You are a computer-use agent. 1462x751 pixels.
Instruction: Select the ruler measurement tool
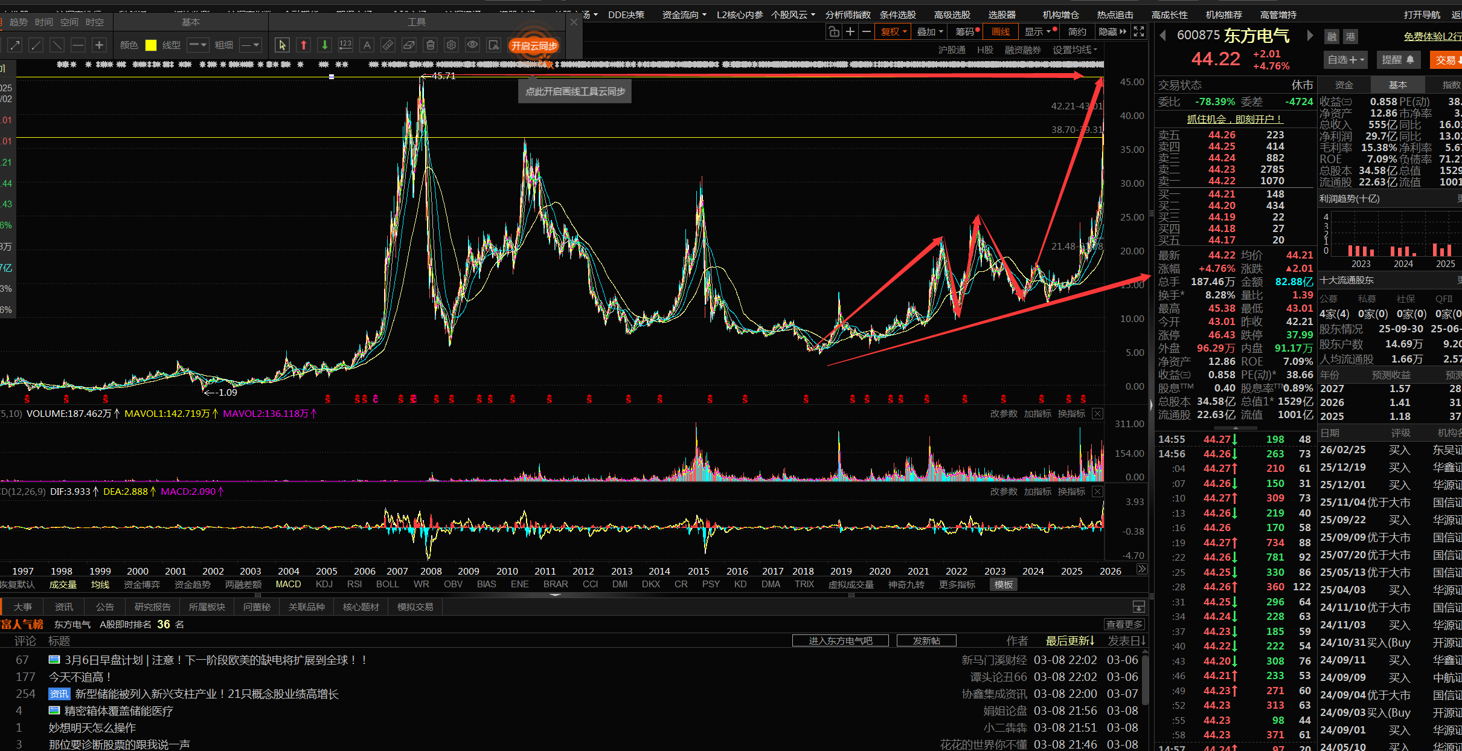[x=388, y=45]
